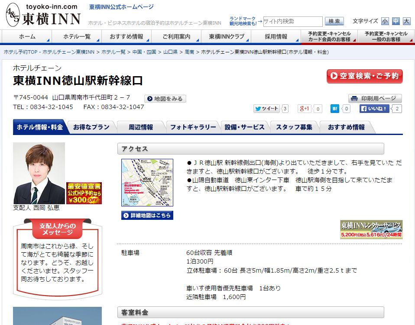Click 東横INN公式ホームページ header link
The height and width of the screenshot is (325, 415).
(x=121, y=7)
